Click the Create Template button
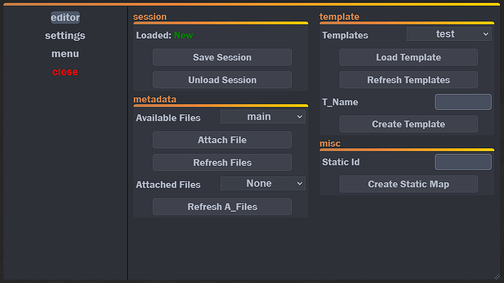 408,124
